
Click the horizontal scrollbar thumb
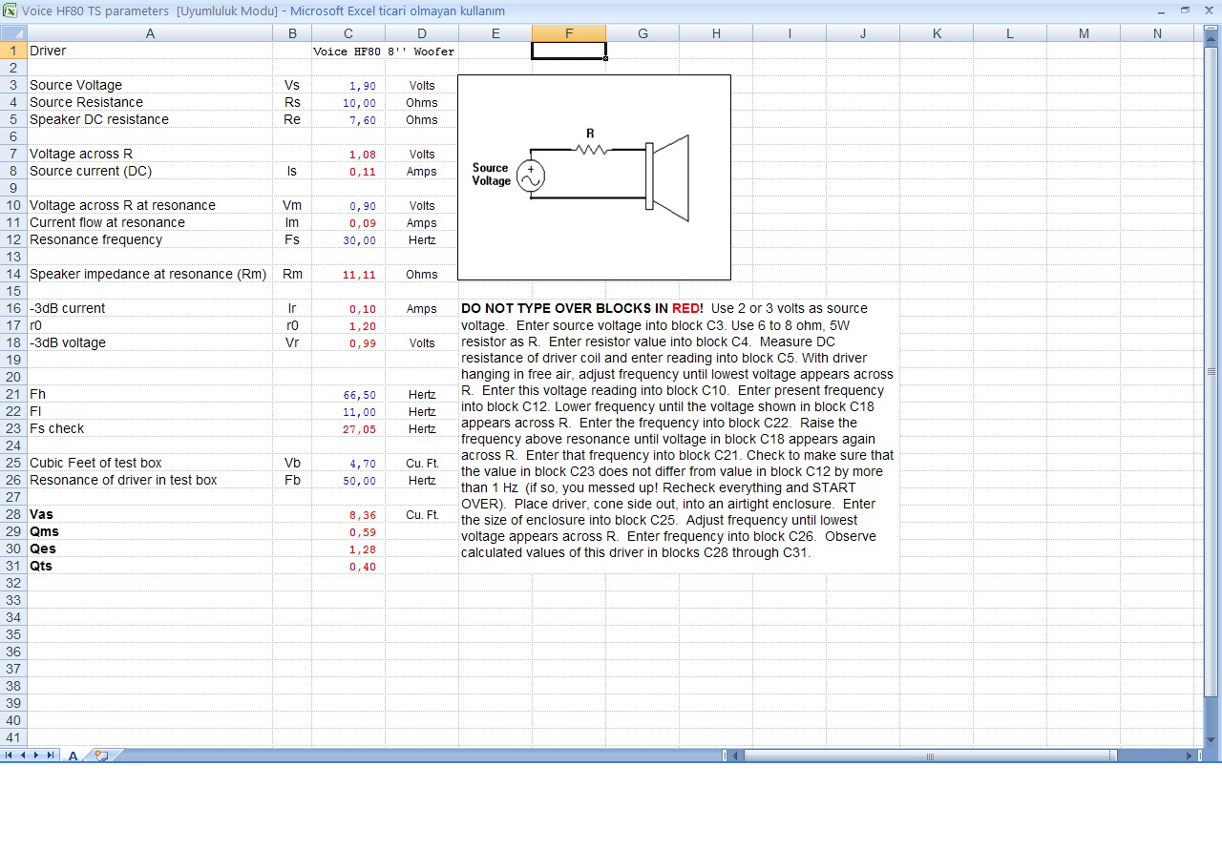928,756
